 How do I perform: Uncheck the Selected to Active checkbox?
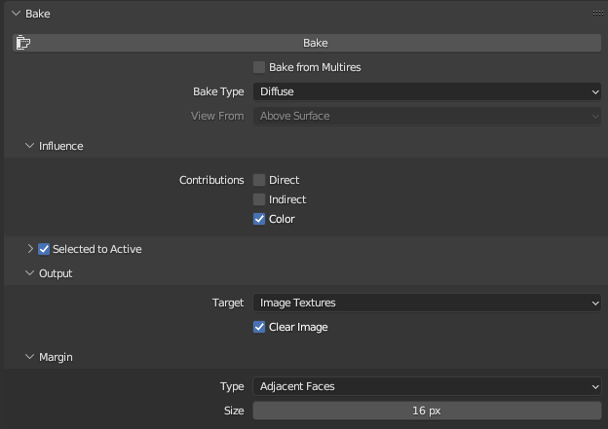44,249
